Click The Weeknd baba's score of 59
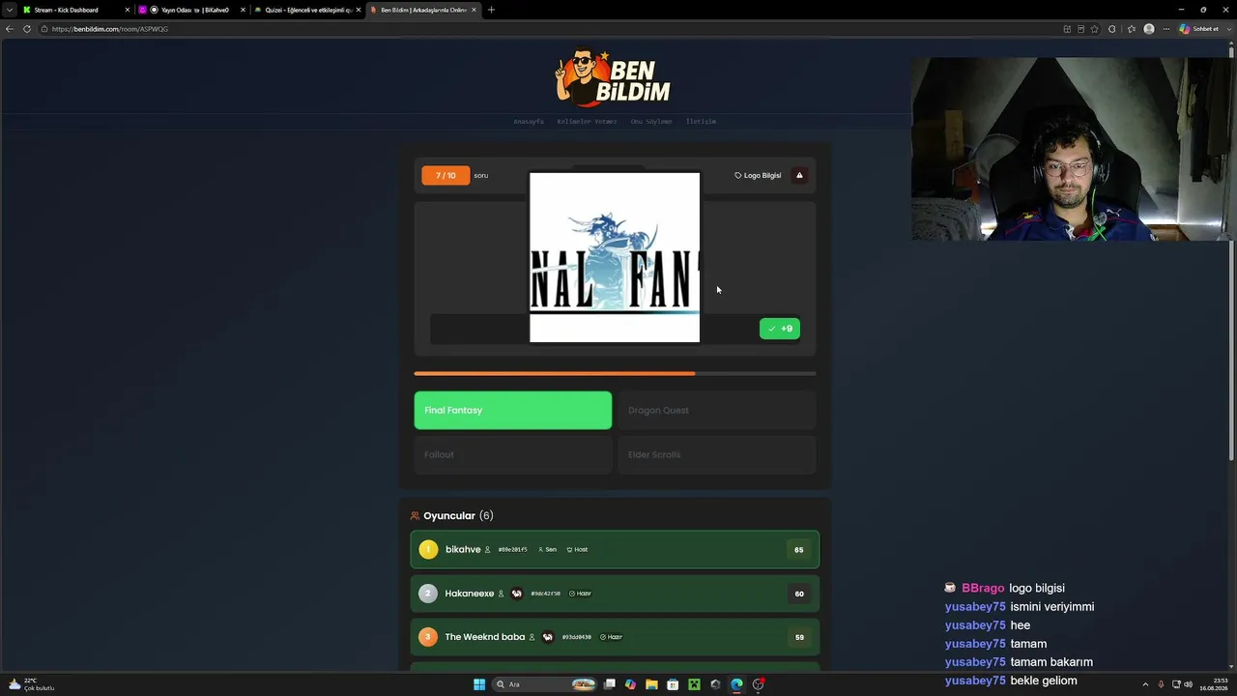 point(799,637)
